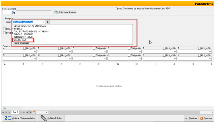Viewport: 214px width, 122px height.
Task: Go to next record in grid navigator
Action: 20,112
